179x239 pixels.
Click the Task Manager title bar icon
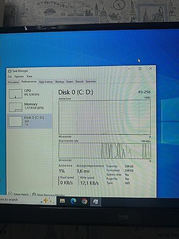tap(10, 71)
